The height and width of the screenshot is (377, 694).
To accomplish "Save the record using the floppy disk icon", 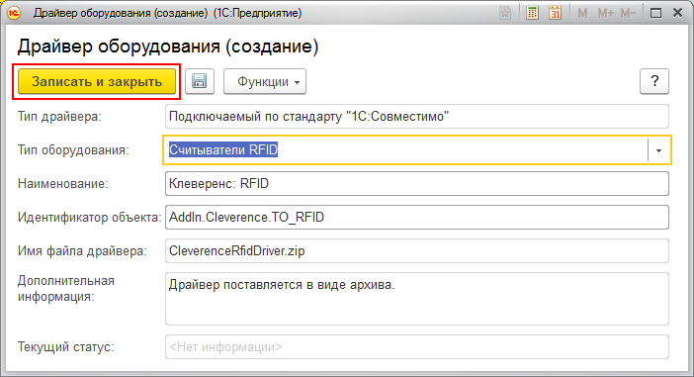I will [199, 81].
